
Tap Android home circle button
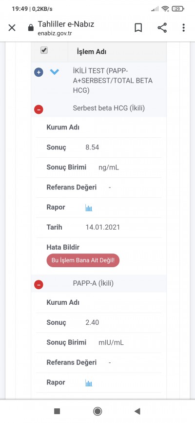[97, 411]
